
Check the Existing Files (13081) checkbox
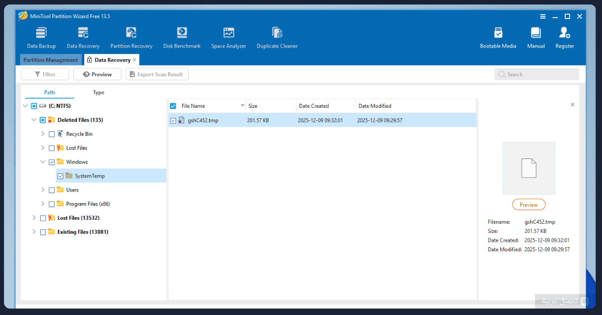[x=43, y=232]
